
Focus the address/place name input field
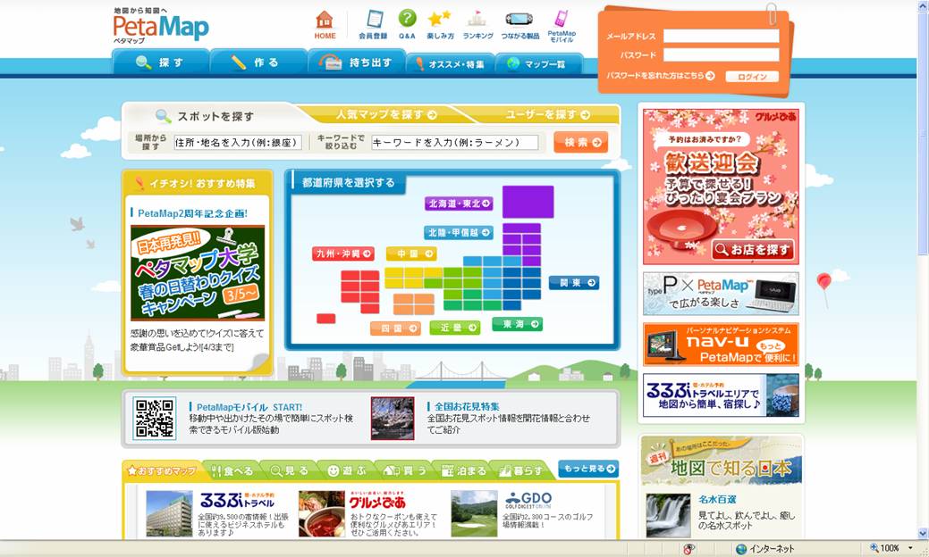pyautogui.click(x=238, y=143)
